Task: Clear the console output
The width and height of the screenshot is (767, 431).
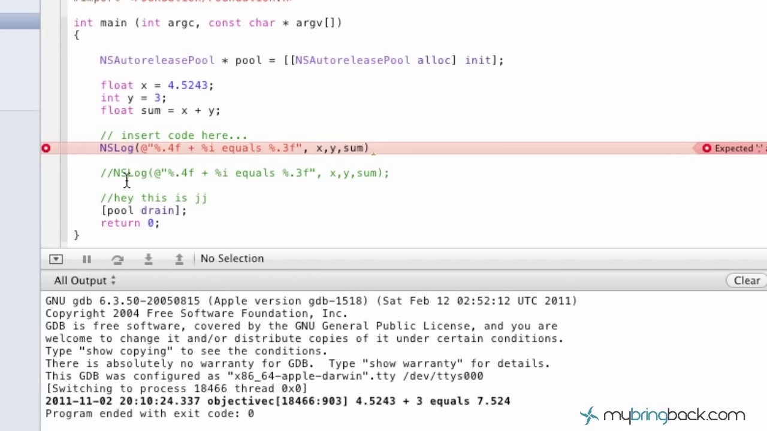Action: (x=747, y=280)
